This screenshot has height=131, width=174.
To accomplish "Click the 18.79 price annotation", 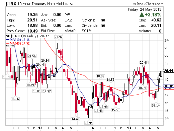I will point(30,85).
